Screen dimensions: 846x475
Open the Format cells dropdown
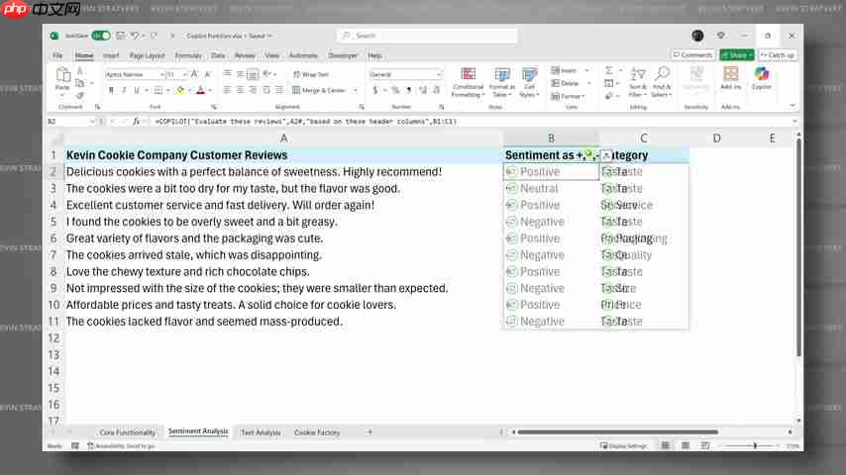coord(569,97)
